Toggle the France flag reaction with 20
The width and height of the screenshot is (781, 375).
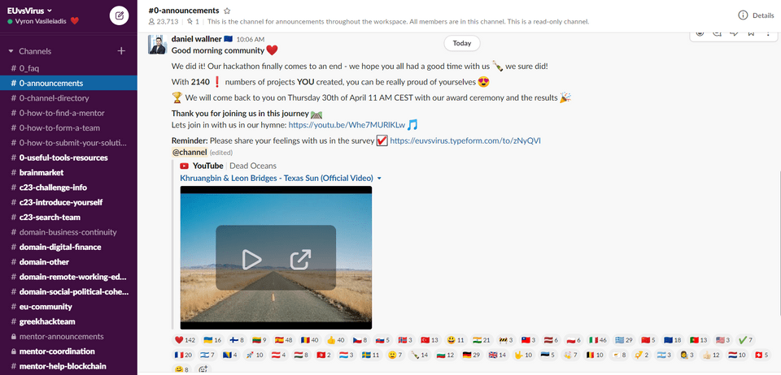click(x=183, y=356)
